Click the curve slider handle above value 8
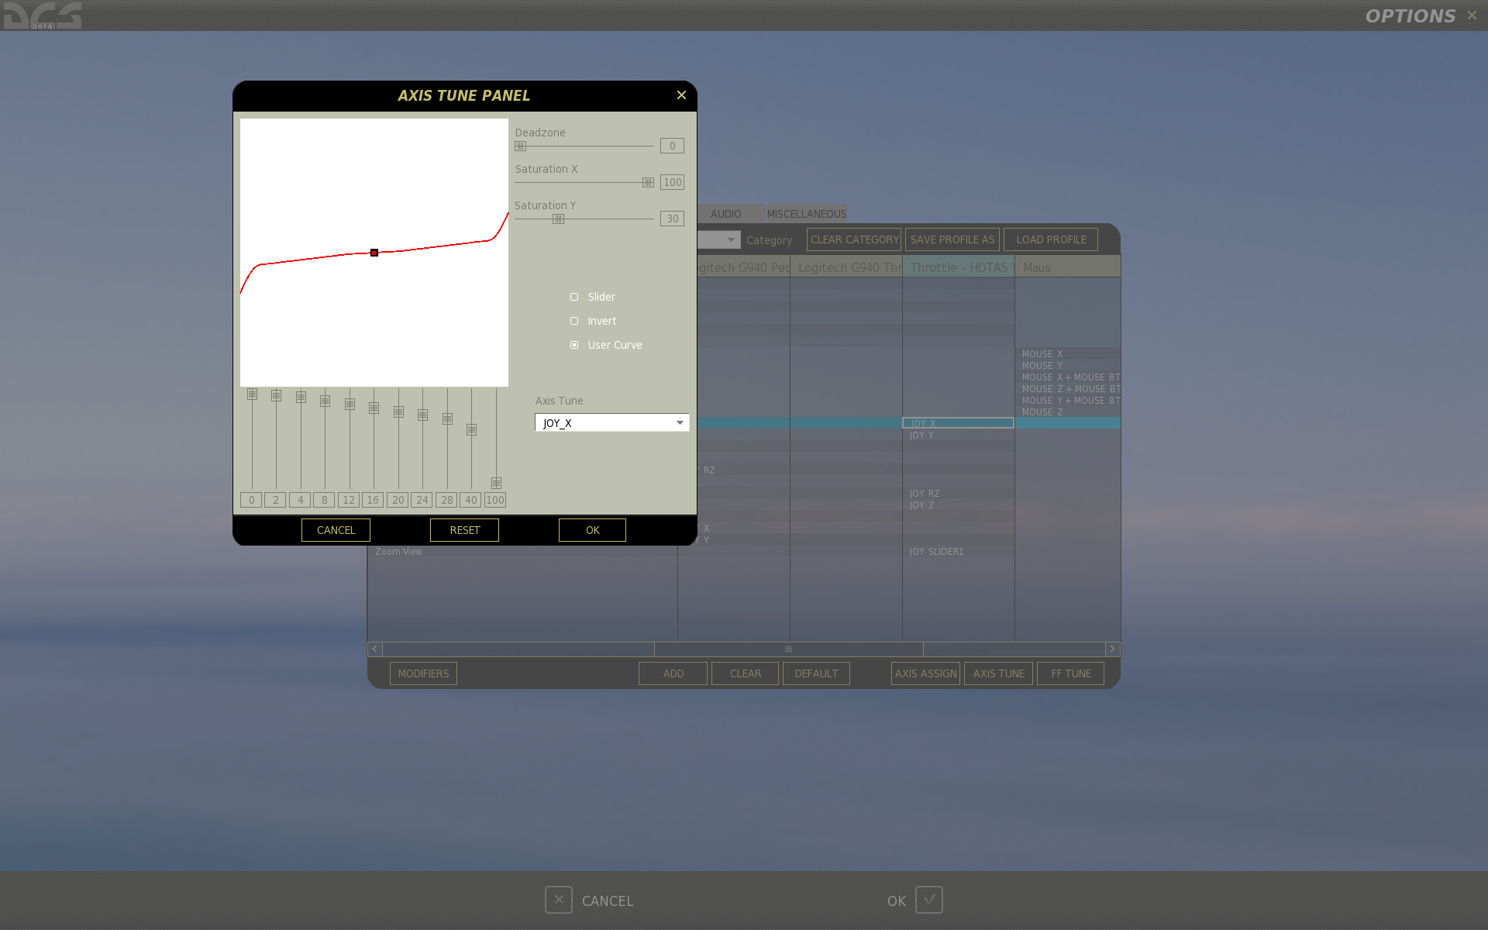The image size is (1488, 930). 325,401
